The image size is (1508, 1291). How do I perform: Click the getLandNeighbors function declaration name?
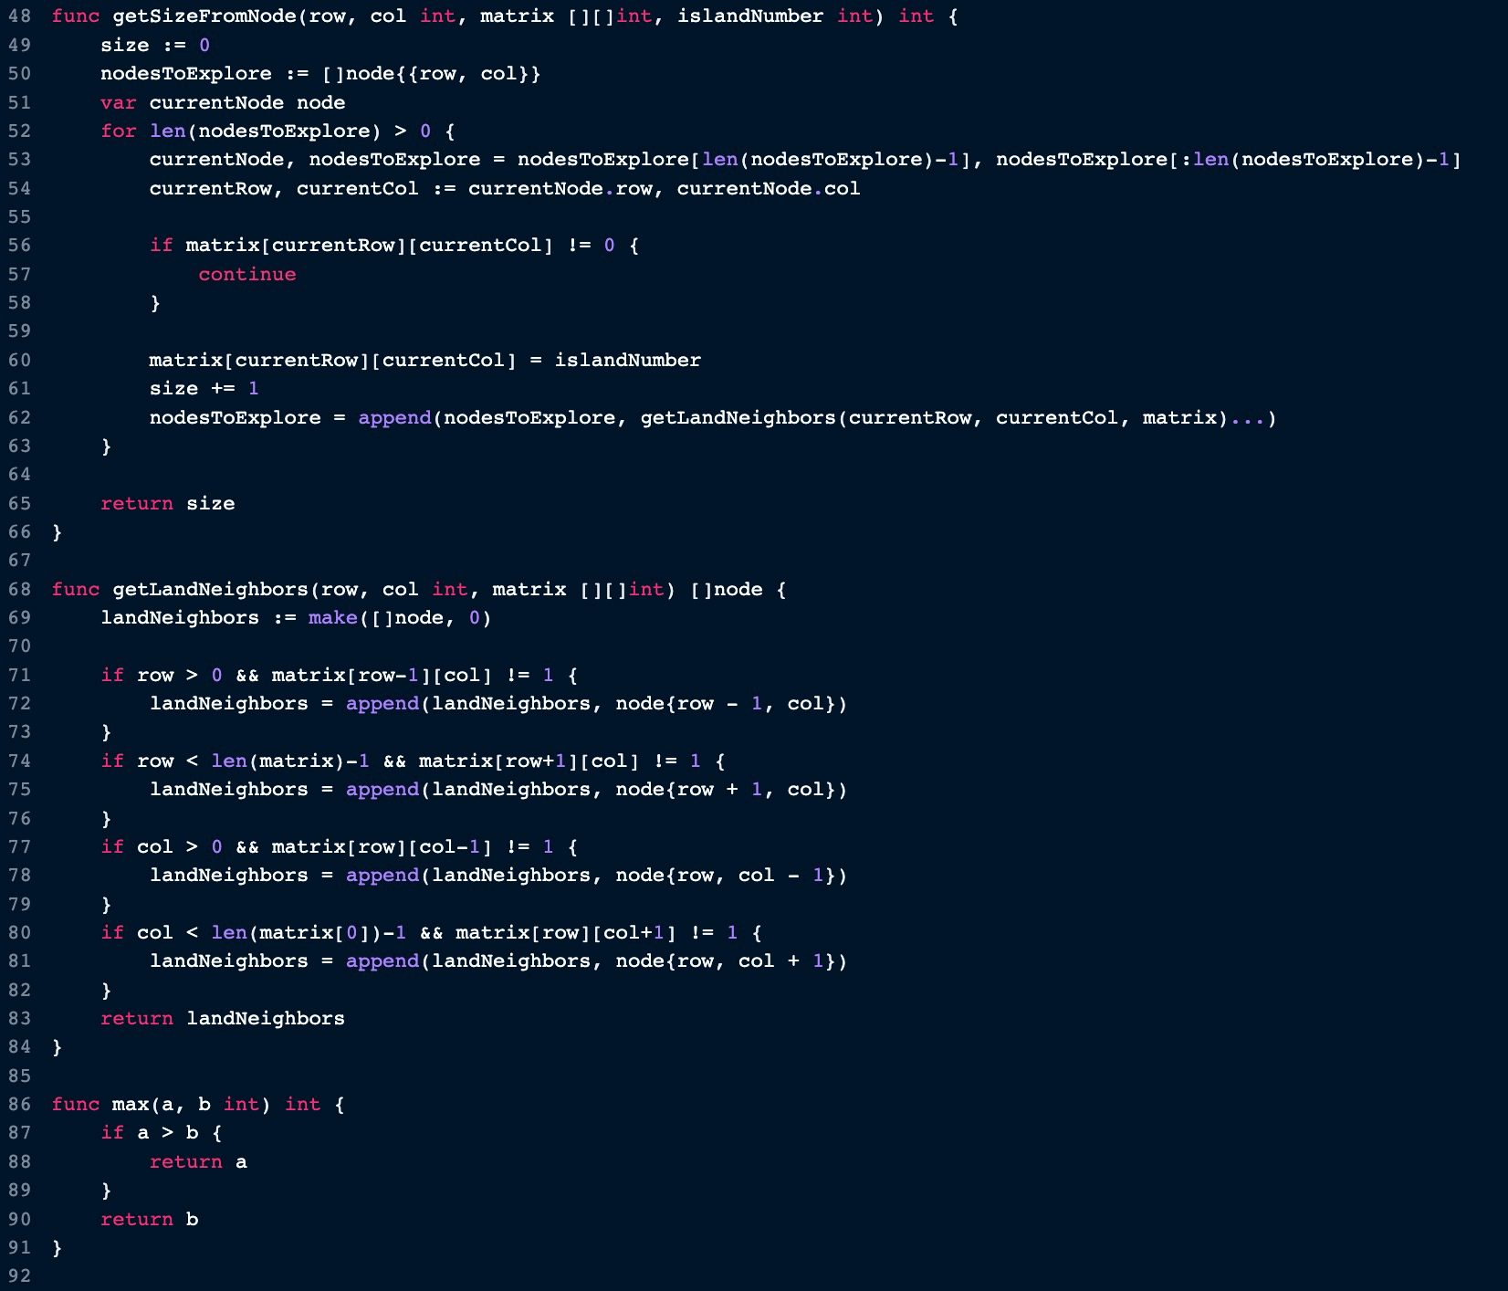click(x=210, y=589)
